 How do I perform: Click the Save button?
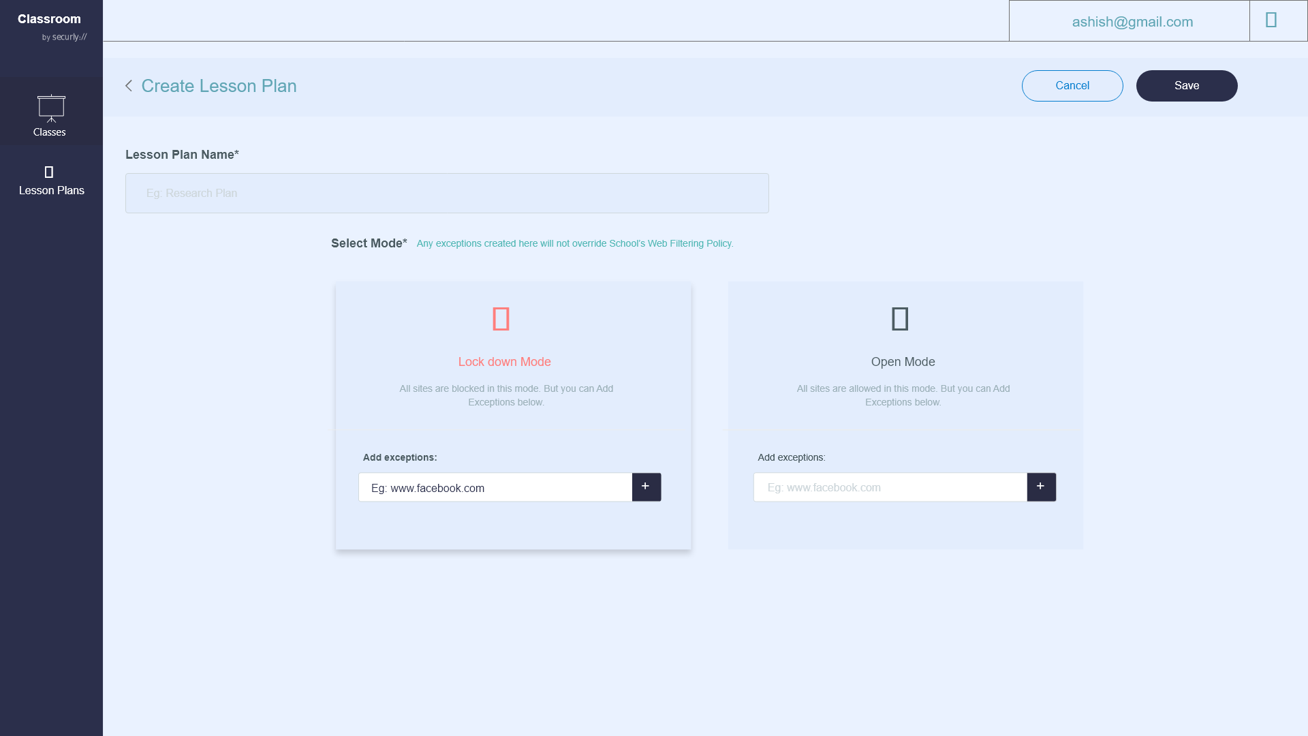click(x=1186, y=86)
